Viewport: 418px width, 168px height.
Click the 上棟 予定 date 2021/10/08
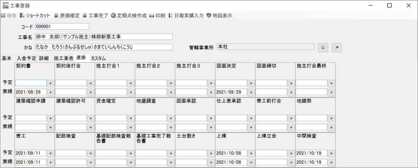[231, 154]
